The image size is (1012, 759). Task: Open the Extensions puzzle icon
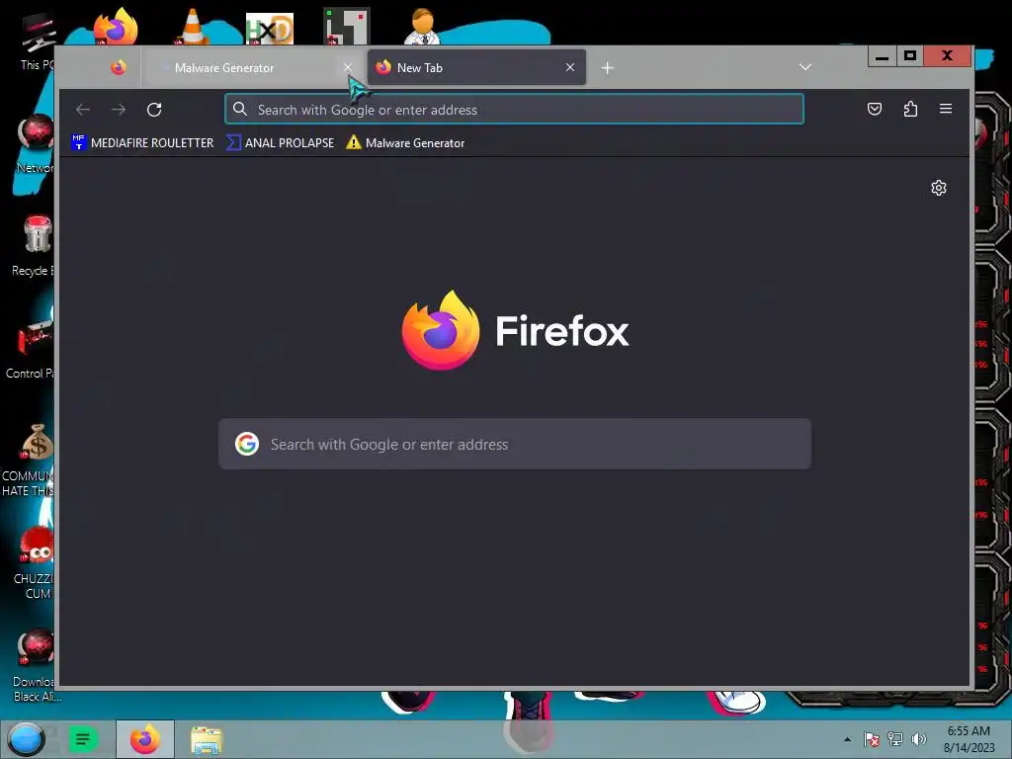click(910, 109)
